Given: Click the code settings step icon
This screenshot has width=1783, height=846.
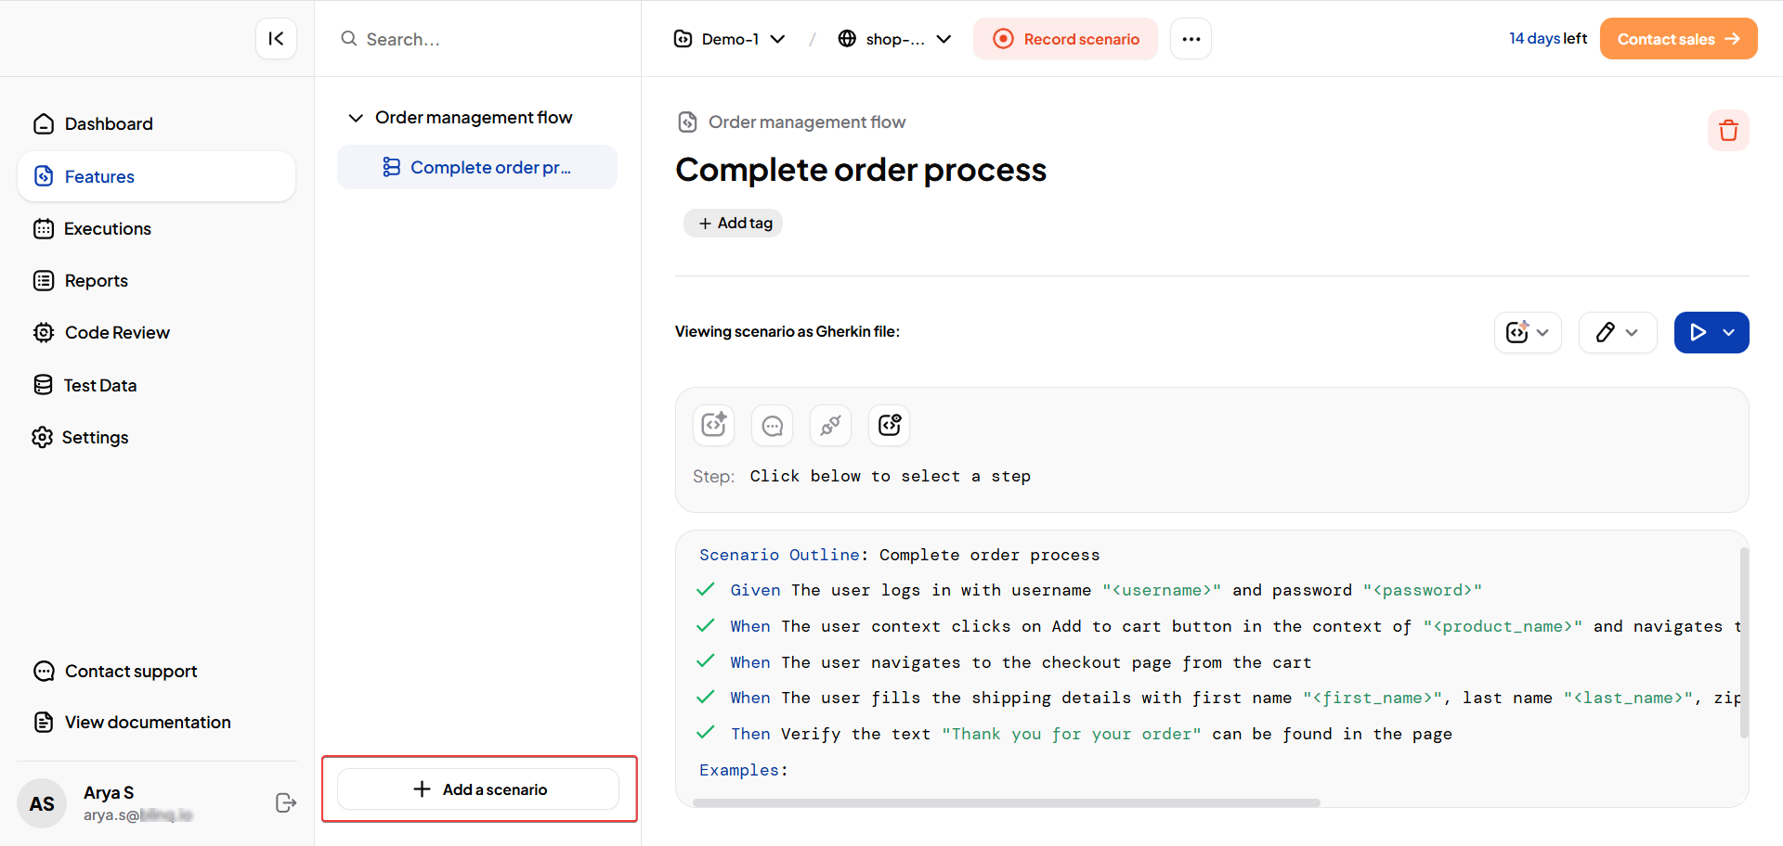Looking at the screenshot, I should [x=889, y=425].
